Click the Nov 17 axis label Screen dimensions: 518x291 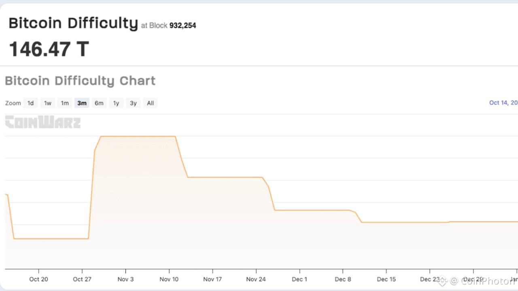coord(212,279)
